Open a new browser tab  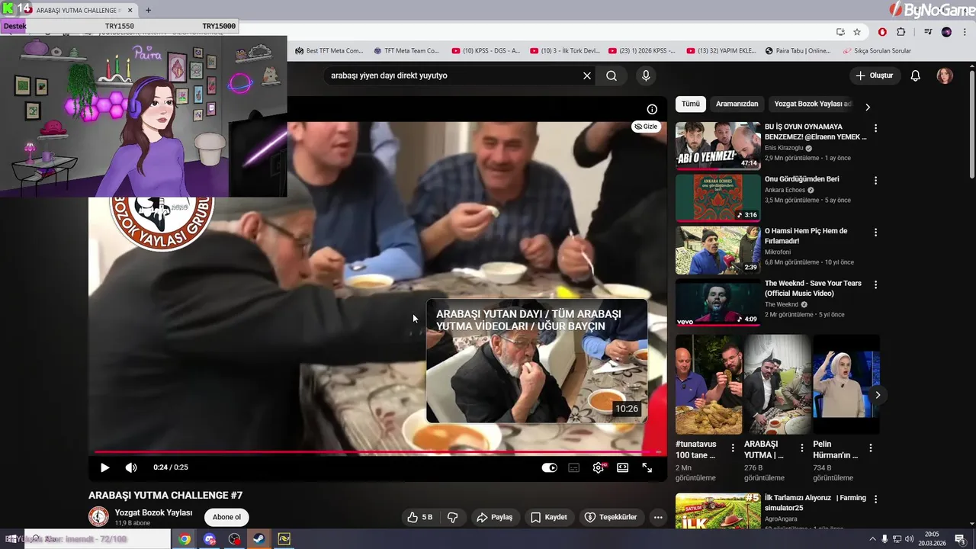[x=148, y=11]
